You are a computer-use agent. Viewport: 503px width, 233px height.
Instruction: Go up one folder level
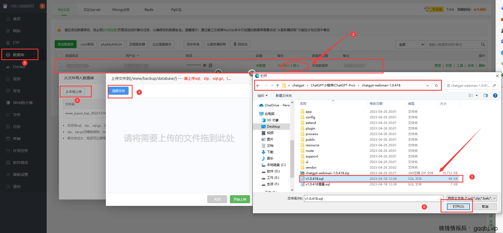[278, 85]
